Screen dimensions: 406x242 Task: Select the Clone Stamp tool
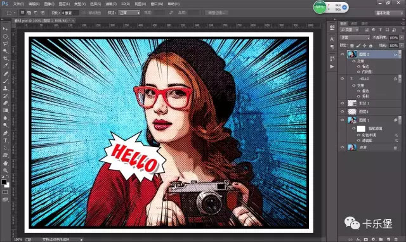coord(5,88)
